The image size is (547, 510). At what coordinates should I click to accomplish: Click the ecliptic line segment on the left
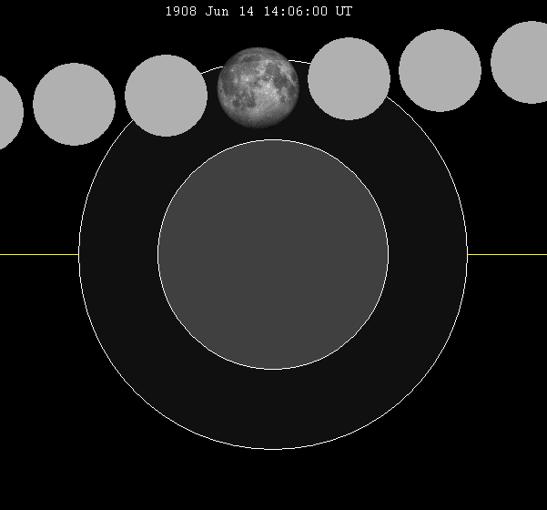(x=38, y=254)
